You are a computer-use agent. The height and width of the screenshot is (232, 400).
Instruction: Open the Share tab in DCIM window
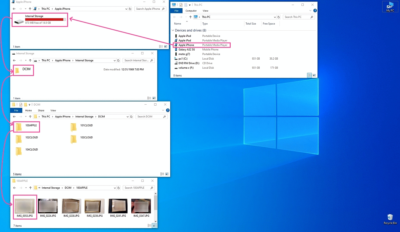(41, 110)
